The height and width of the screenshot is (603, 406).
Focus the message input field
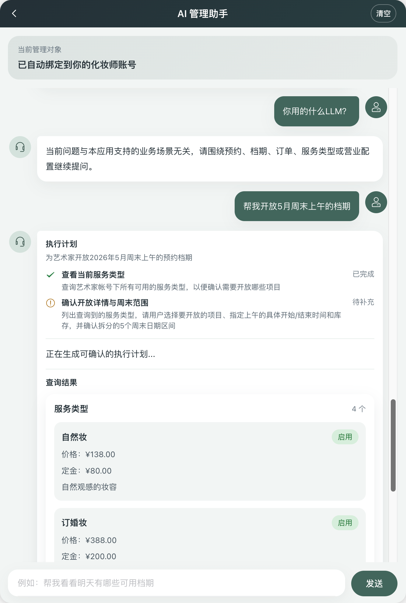(x=177, y=583)
